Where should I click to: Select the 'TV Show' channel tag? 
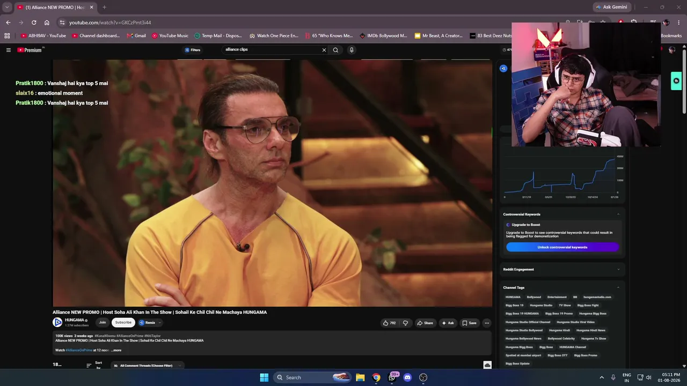(565, 305)
